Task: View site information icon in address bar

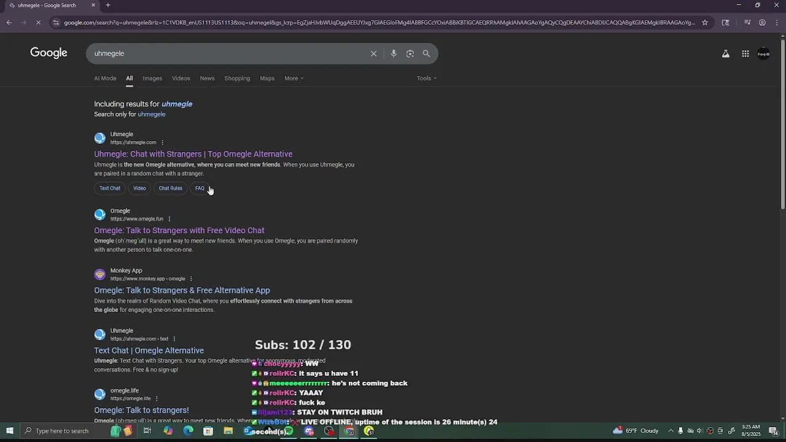Action: [x=56, y=23]
